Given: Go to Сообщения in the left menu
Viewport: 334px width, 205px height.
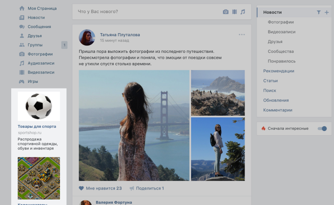Looking at the screenshot, I should tap(39, 27).
